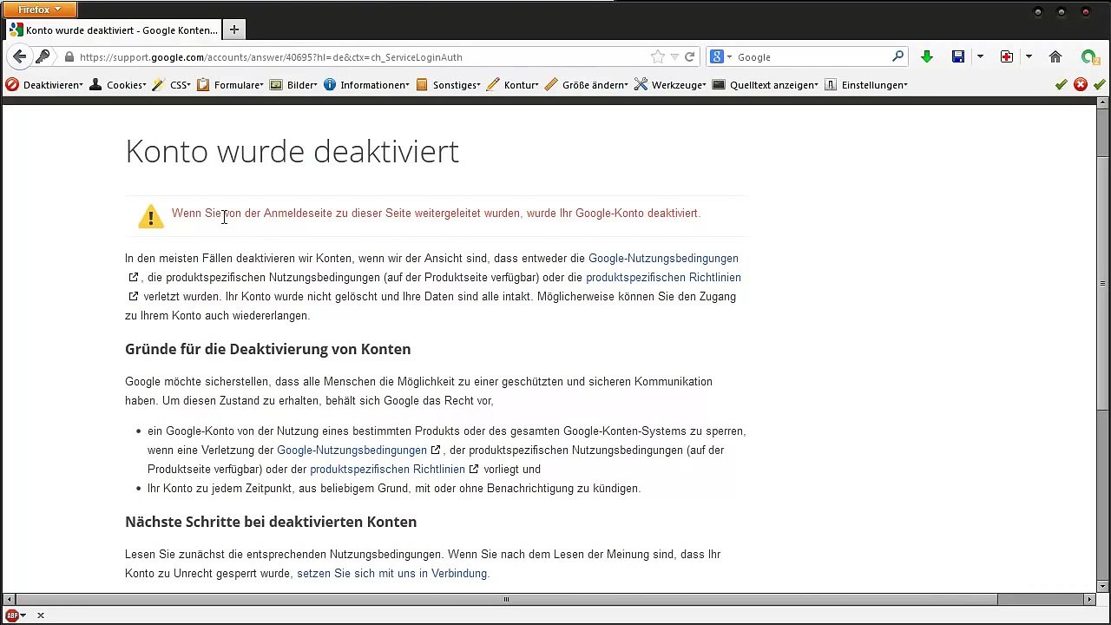Screen dimensions: 1111x625
Task: Click the Google search input field
Action: (x=812, y=57)
